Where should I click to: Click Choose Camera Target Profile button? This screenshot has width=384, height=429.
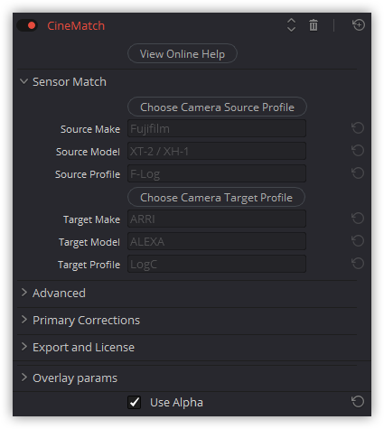(x=216, y=197)
